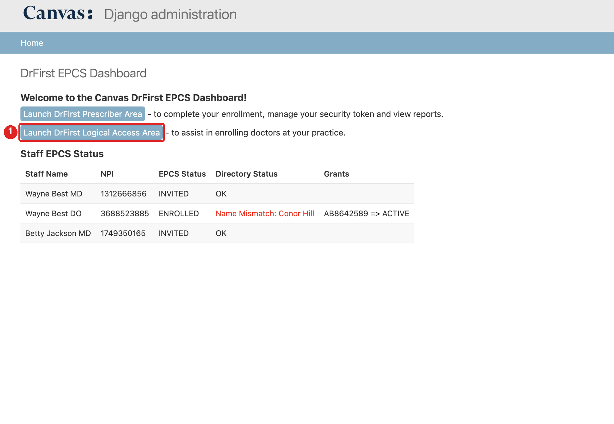The width and height of the screenshot is (614, 424).
Task: Select the EPCS Status column header
Action: coord(182,174)
